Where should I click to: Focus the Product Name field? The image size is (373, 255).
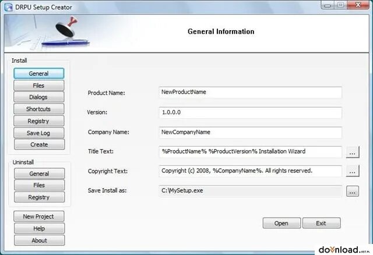[250, 92]
